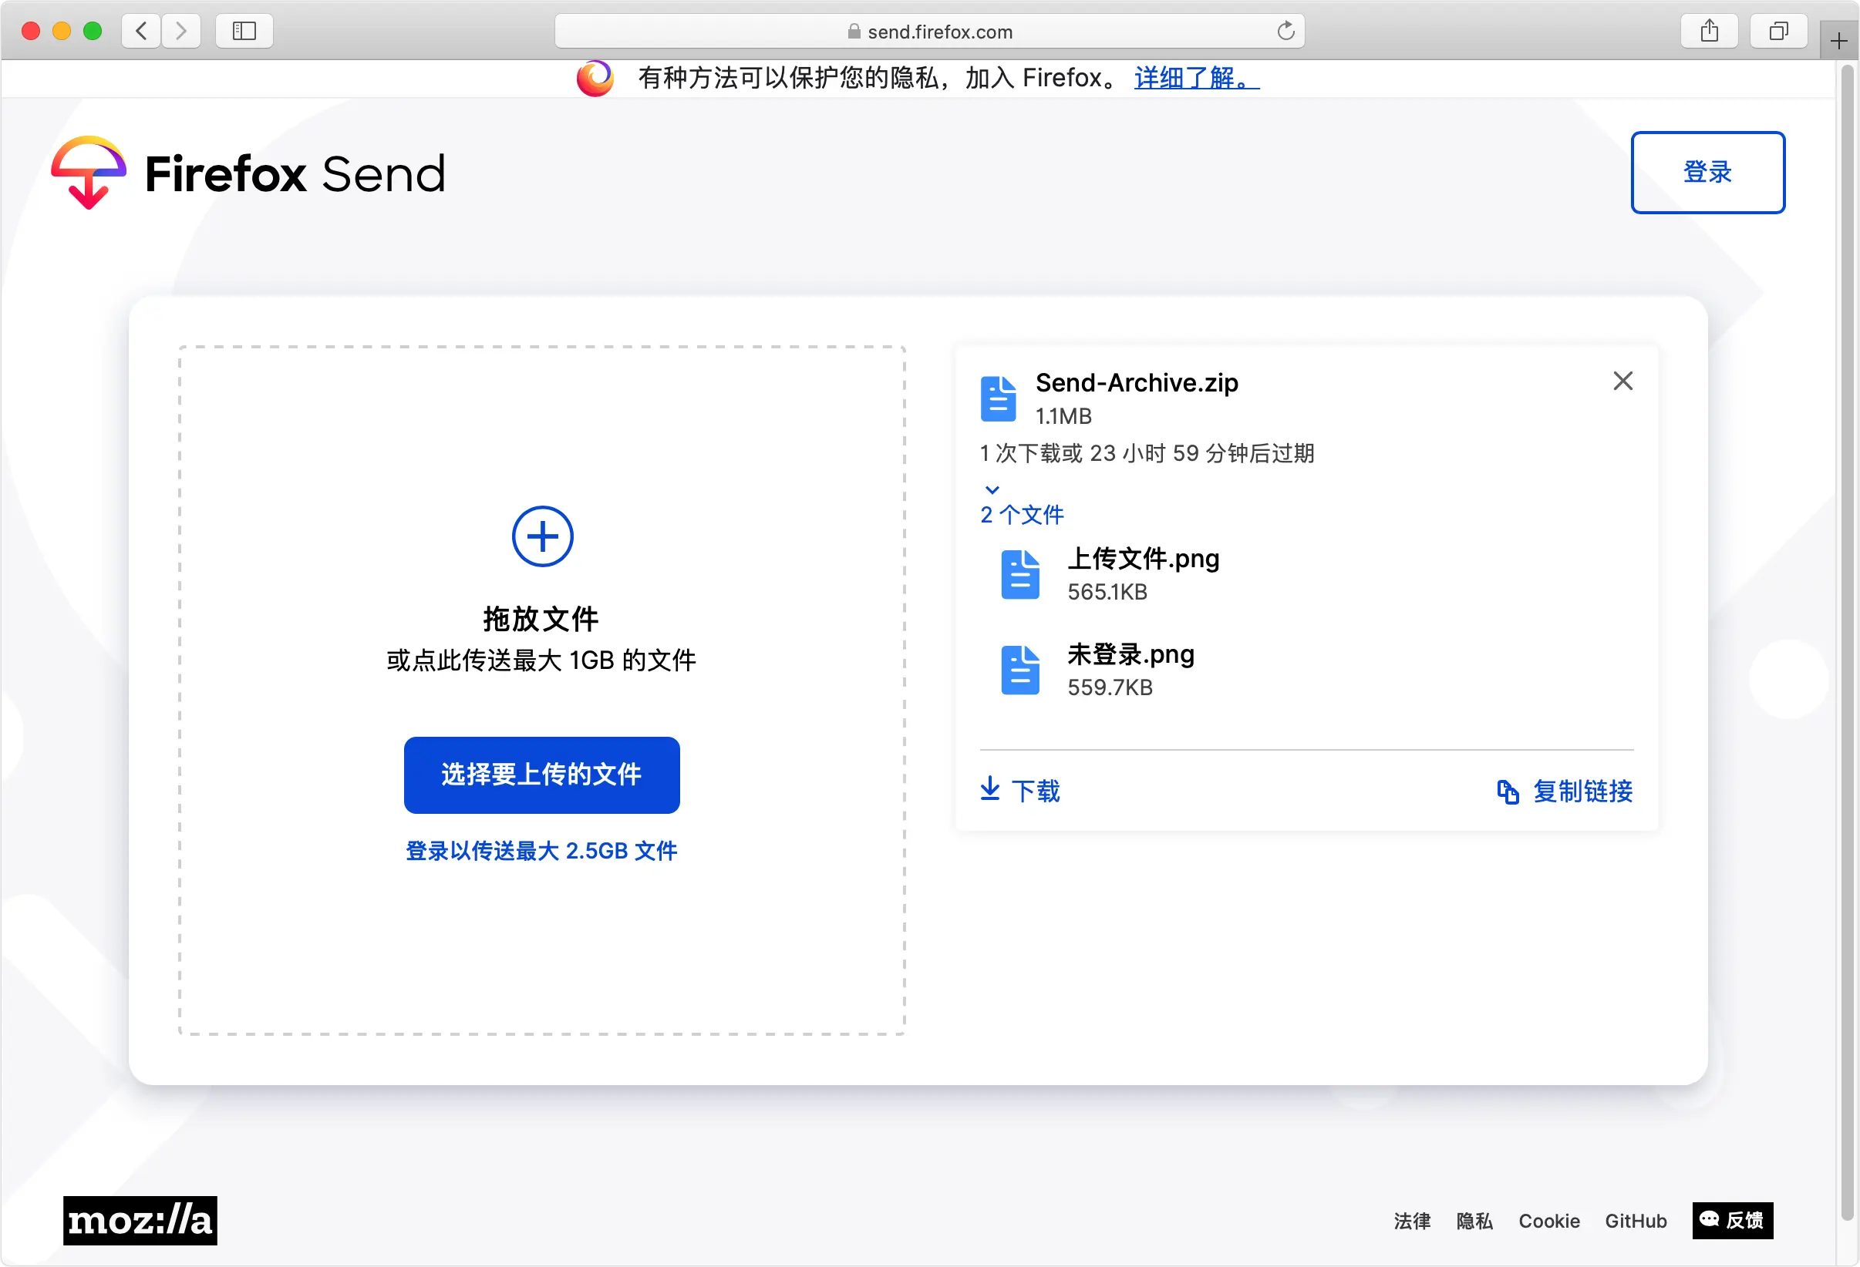Open the 隐私 footer link
Screen dimensions: 1860x1267
[1474, 1221]
